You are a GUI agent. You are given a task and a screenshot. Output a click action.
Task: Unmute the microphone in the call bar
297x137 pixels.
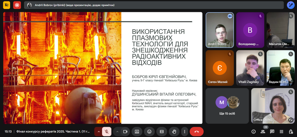click(106, 131)
